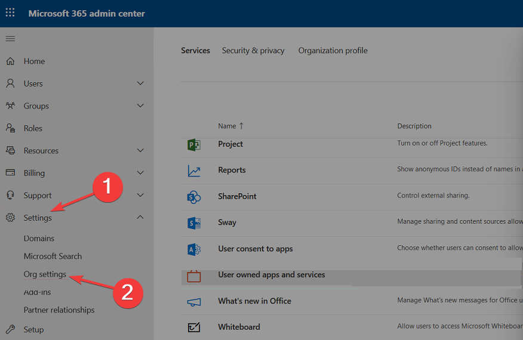Switch to the Organization profile tab
Image resolution: width=523 pixels, height=340 pixels.
tap(333, 50)
